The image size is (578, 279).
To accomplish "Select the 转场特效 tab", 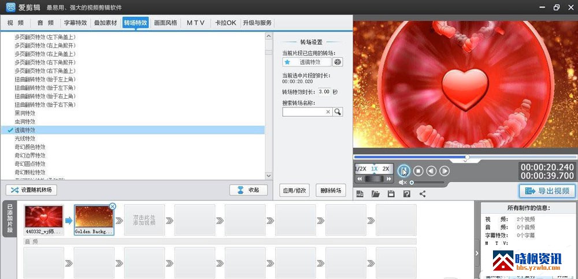I will [x=136, y=23].
